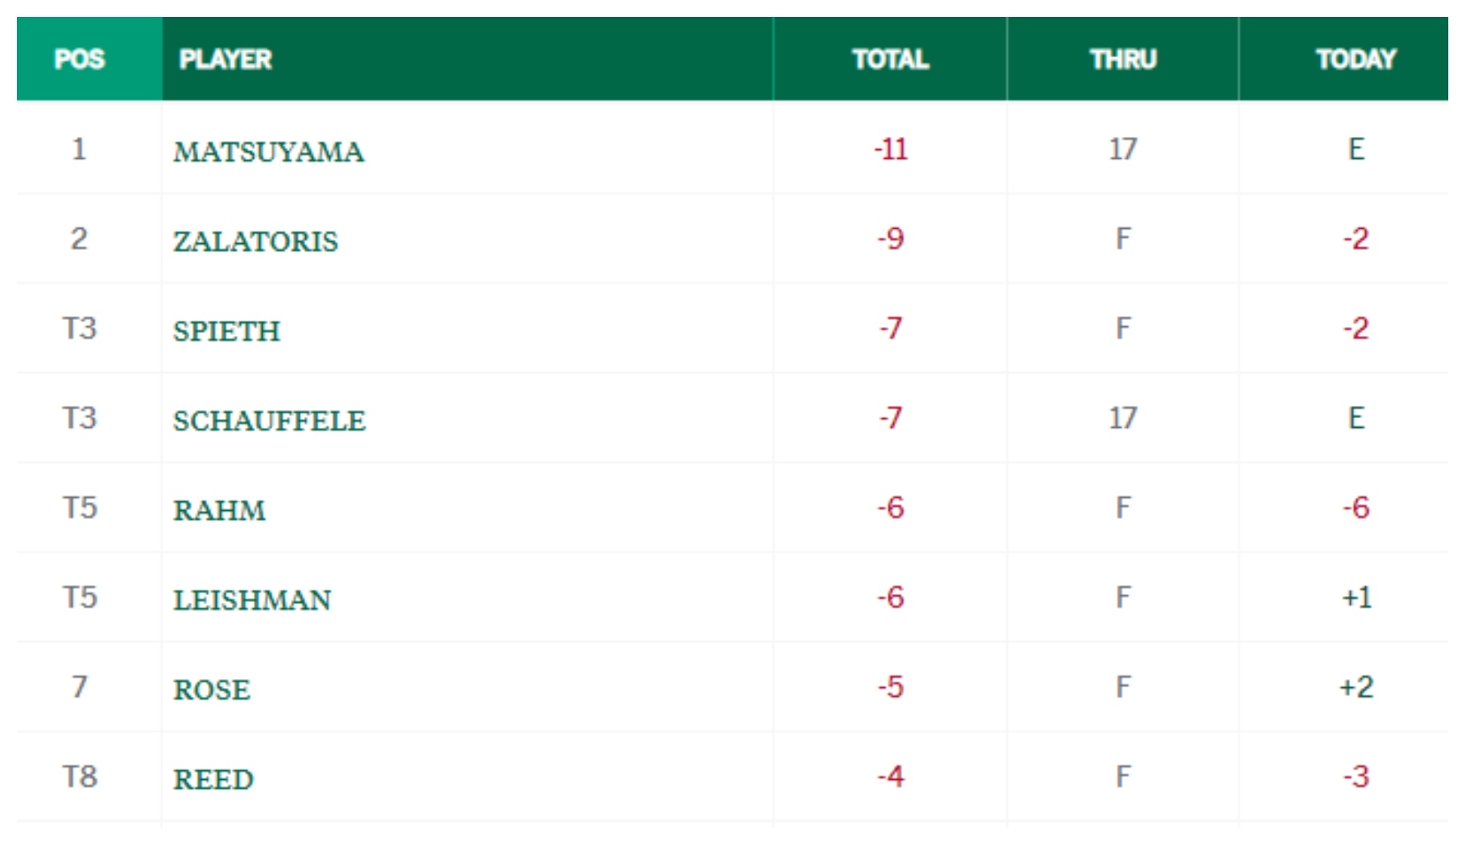This screenshot has width=1466, height=846.
Task: Click the TODAY column header
Action: coord(1356,59)
